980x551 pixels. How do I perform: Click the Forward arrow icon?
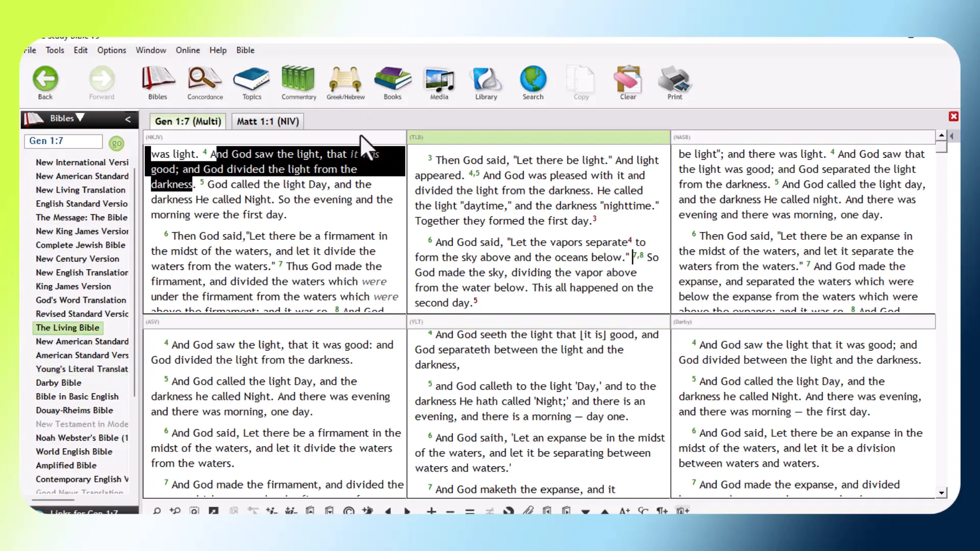102,79
